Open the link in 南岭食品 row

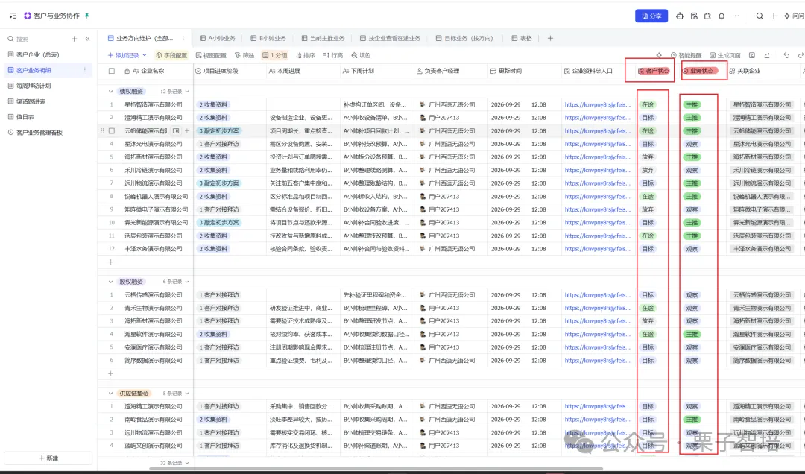click(x=598, y=420)
